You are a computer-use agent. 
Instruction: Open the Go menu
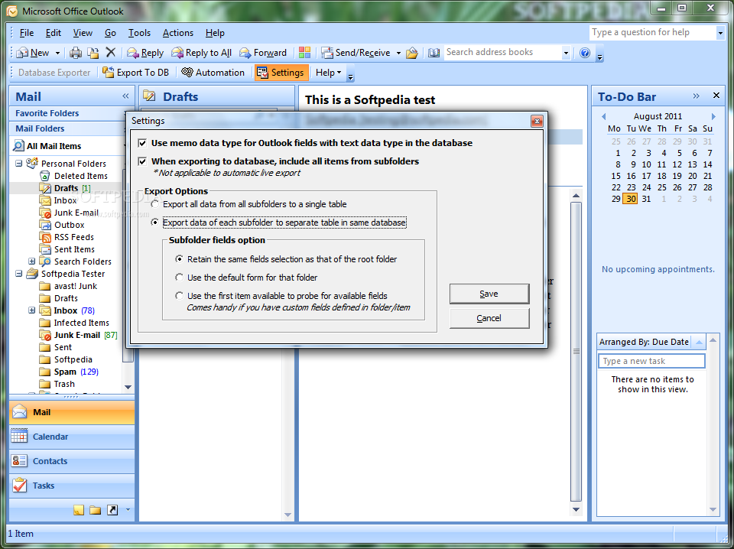point(110,33)
